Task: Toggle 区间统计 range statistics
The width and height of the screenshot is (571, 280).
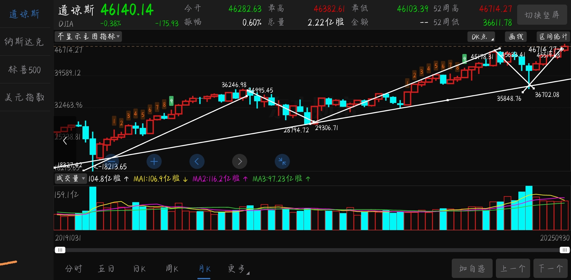Action: point(553,37)
